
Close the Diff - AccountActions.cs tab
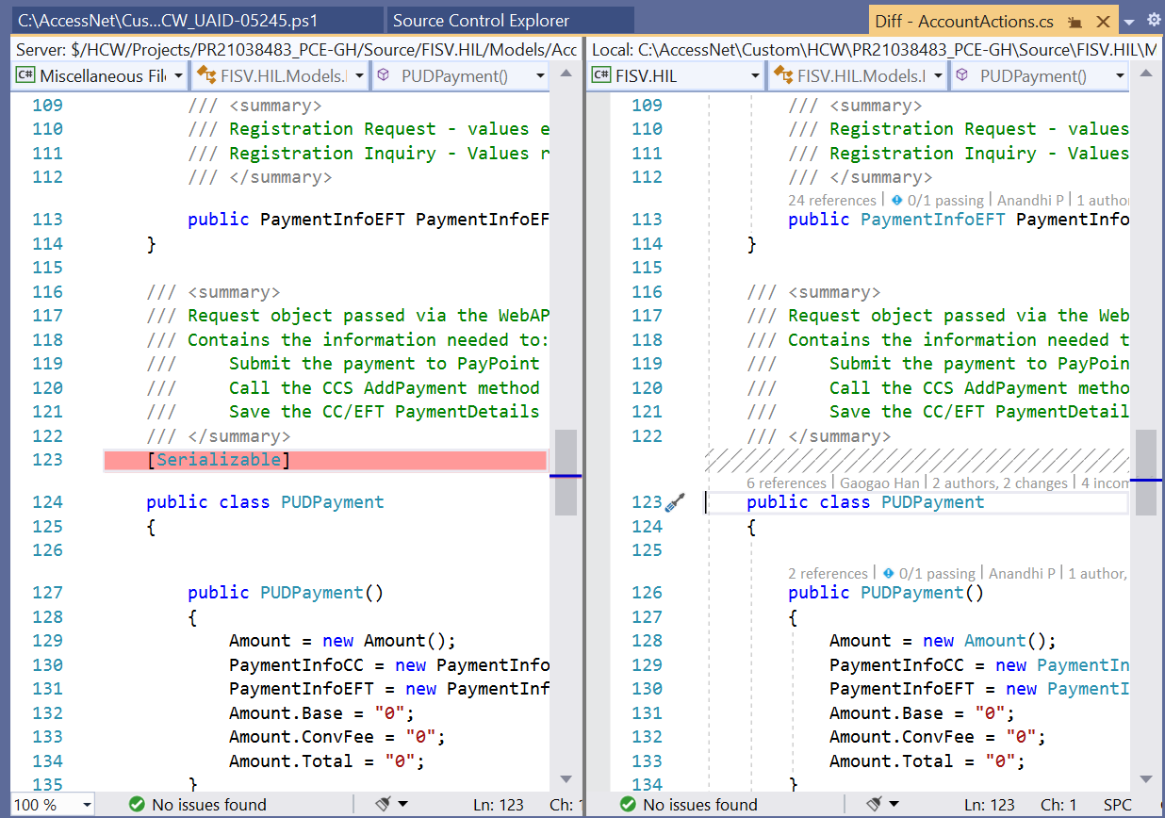(x=1104, y=22)
